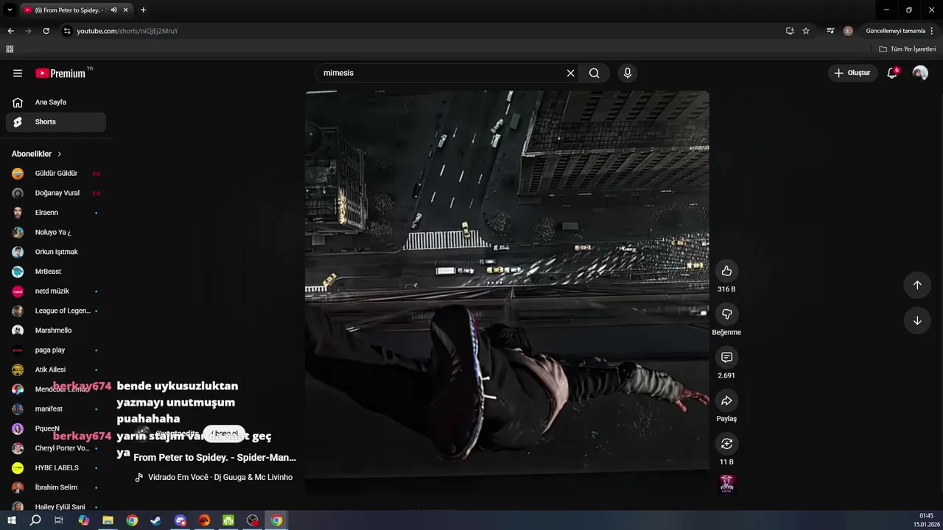The image size is (943, 530).
Task: Go back with the browser back arrow
Action: click(x=10, y=31)
